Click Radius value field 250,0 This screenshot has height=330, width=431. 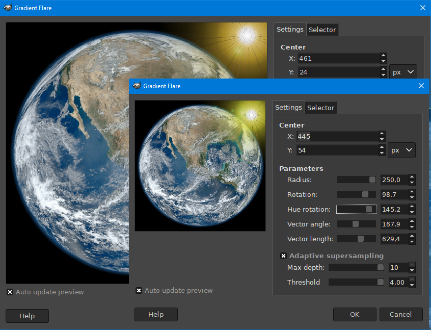point(394,180)
